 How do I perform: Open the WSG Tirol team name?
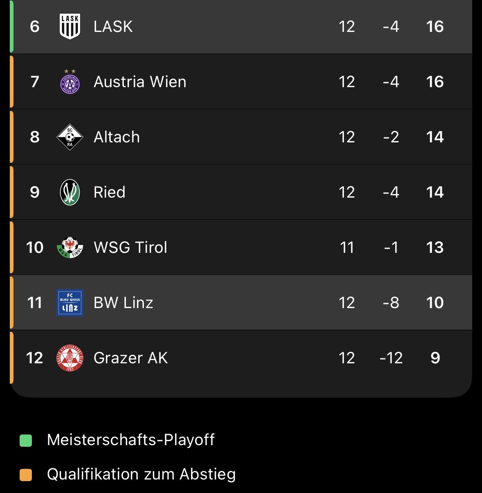click(130, 248)
